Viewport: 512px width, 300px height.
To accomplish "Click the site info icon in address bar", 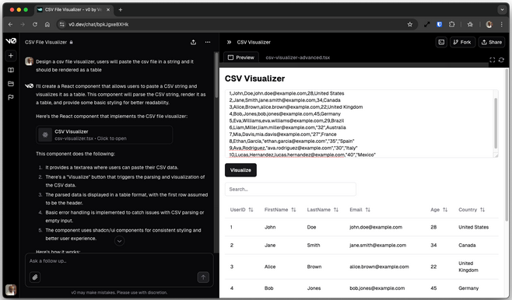I will [x=62, y=24].
